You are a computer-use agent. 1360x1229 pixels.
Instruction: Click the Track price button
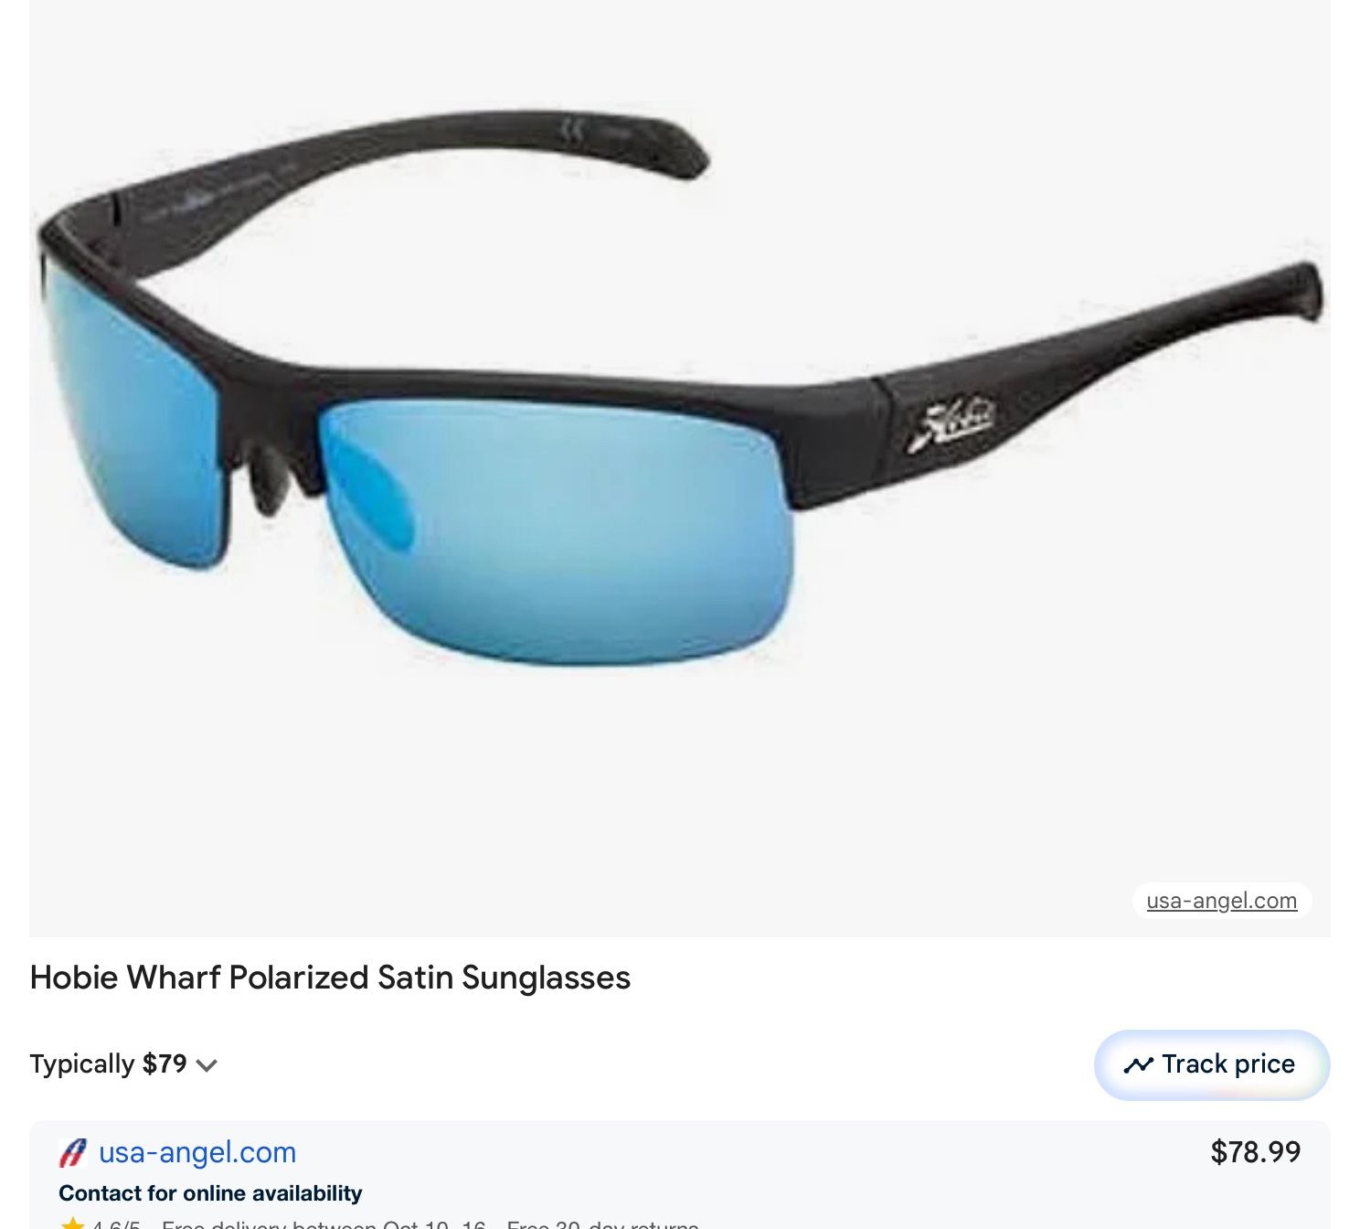(x=1212, y=1064)
